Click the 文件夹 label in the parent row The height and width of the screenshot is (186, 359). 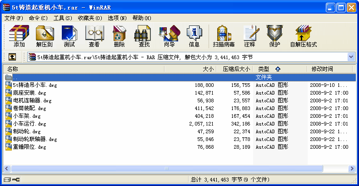(264, 77)
